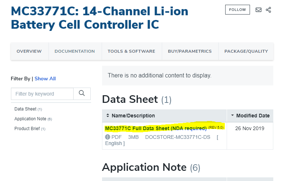Click the Name/Description column header

coord(133,116)
